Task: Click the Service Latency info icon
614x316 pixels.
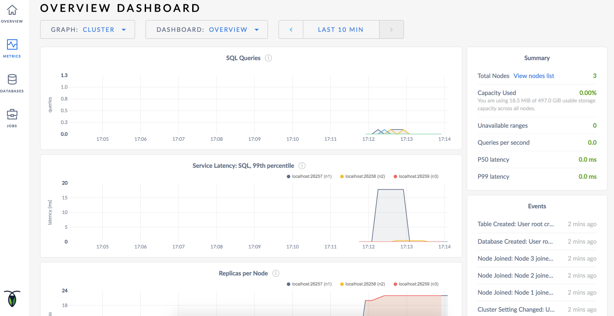Action: (302, 166)
